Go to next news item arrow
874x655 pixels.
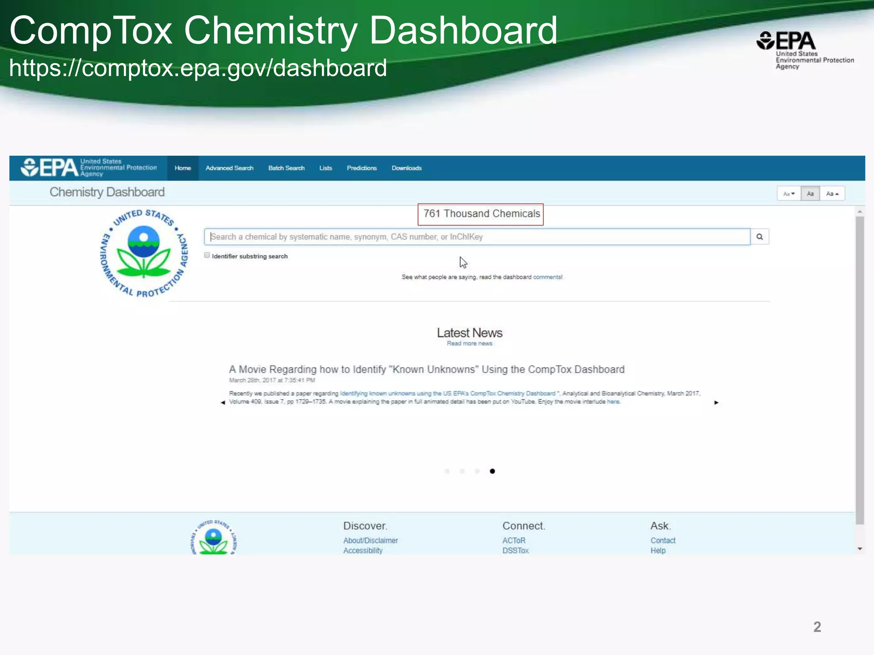717,403
